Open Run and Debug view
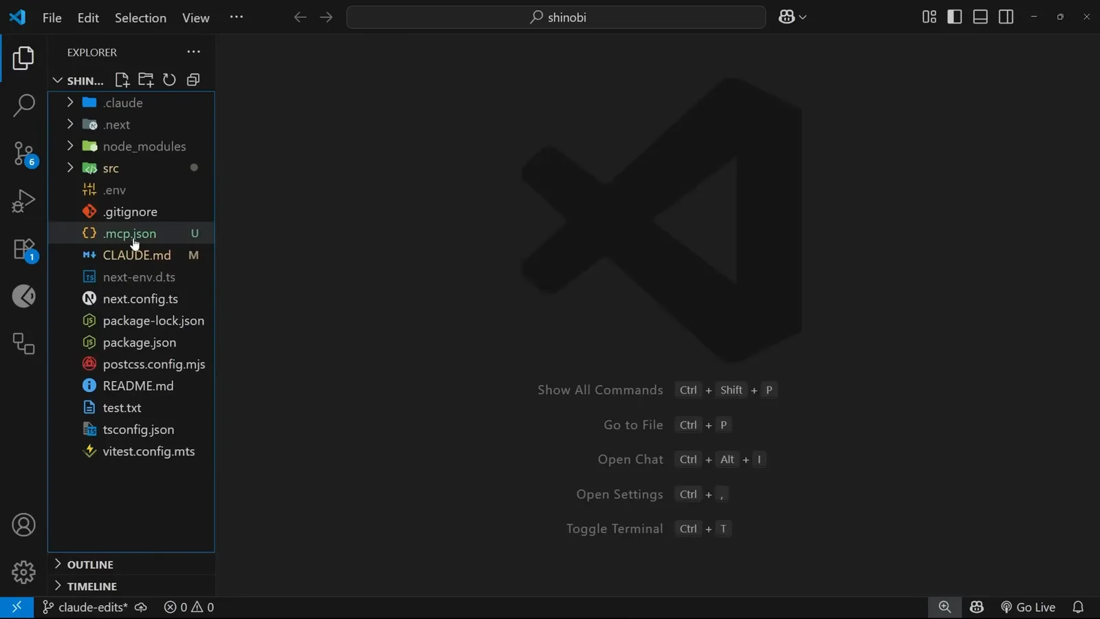The height and width of the screenshot is (619, 1100). (x=23, y=201)
